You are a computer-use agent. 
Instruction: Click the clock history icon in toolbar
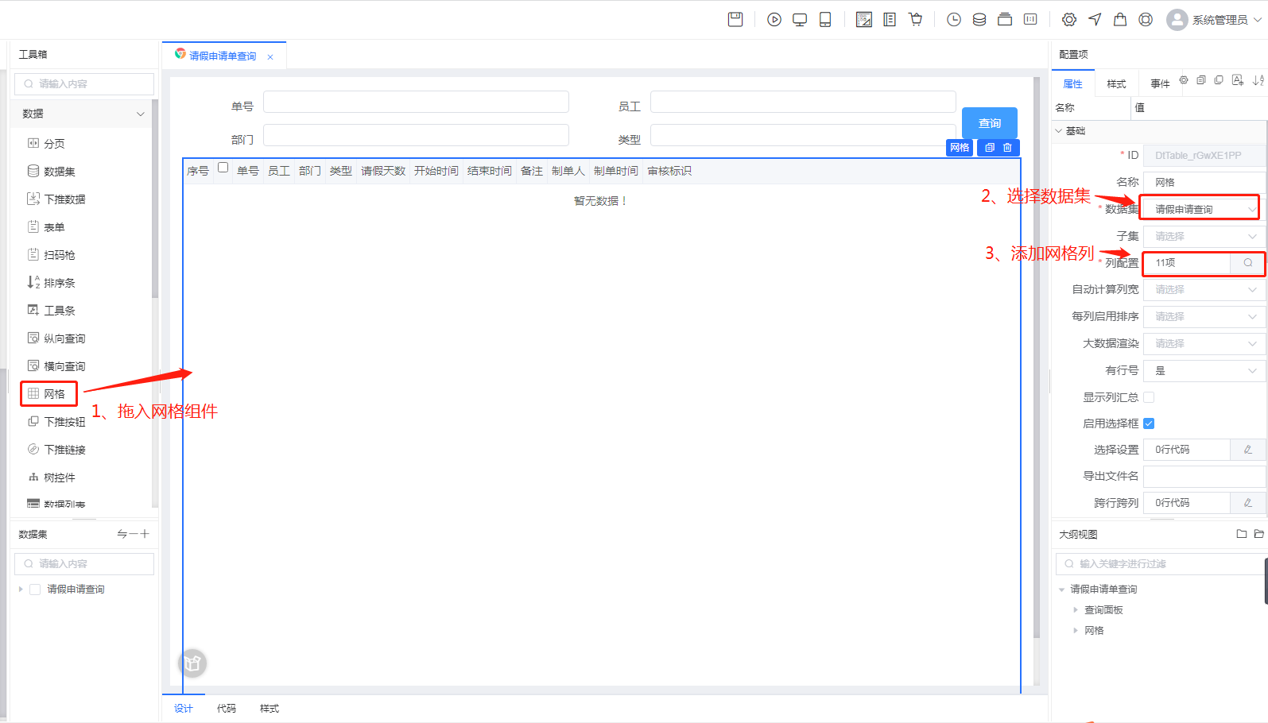point(954,20)
